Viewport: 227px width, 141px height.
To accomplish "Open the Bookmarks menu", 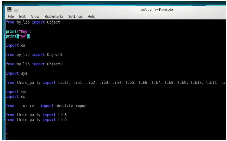I will pos(54,16).
